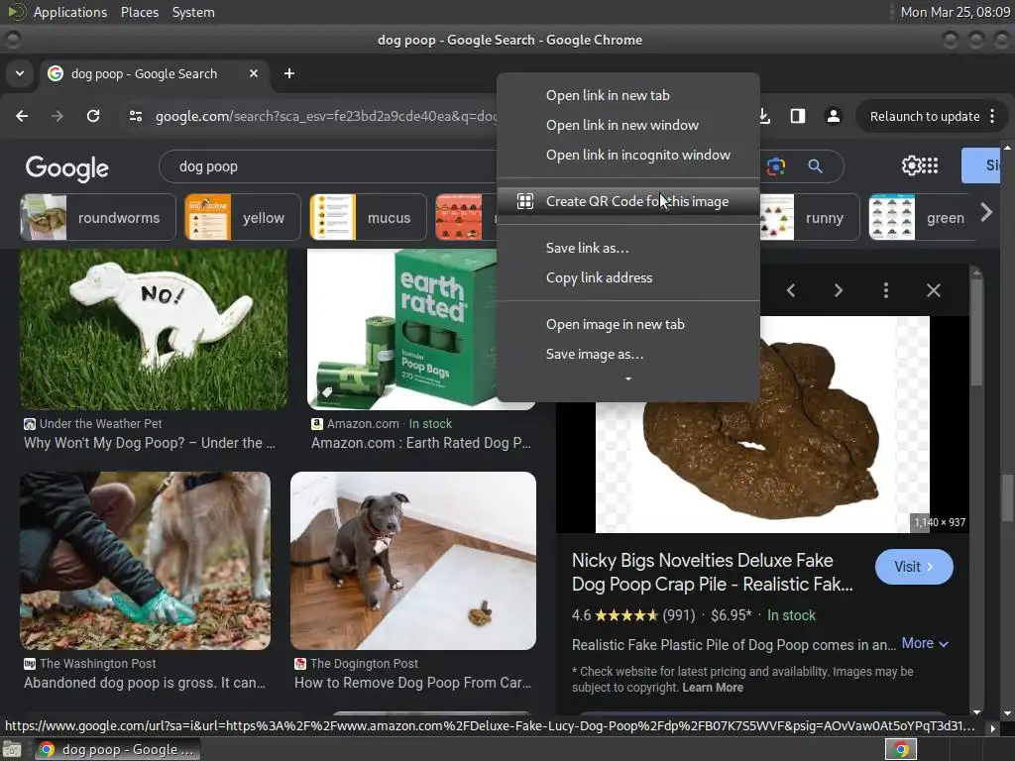Open the NO! dog sign image thumbnail
The image size is (1015, 761).
[154, 329]
